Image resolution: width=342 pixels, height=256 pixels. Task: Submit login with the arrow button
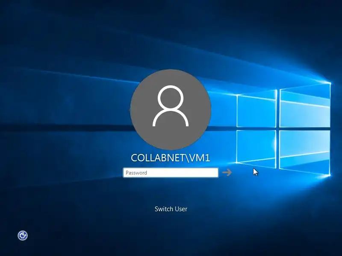tap(227, 172)
